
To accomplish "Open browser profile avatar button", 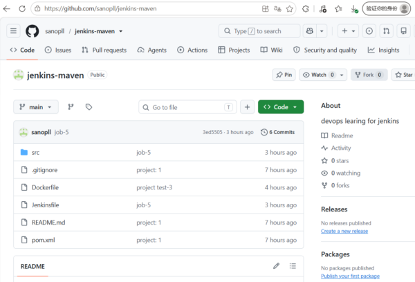I will [x=387, y=9].
